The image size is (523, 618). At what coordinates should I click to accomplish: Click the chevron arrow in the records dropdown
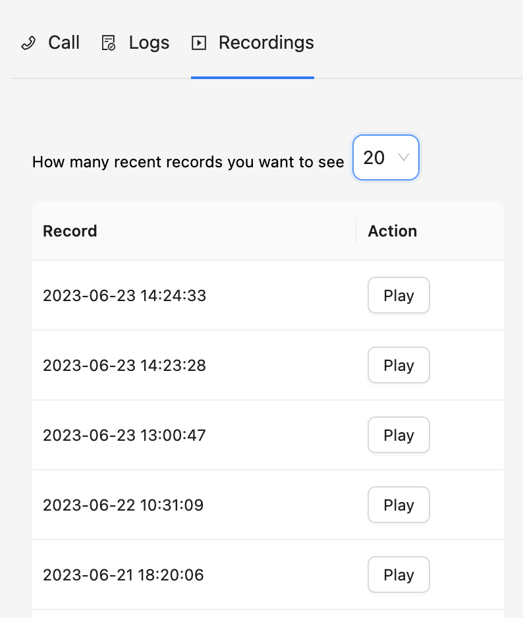(404, 158)
